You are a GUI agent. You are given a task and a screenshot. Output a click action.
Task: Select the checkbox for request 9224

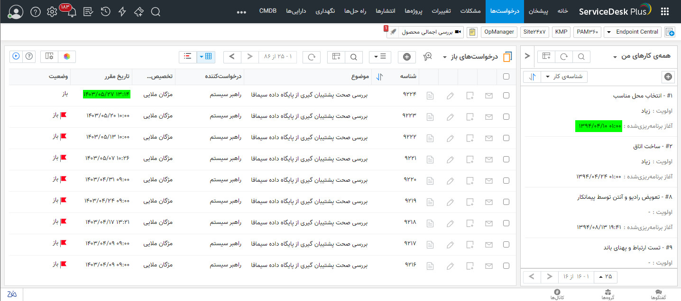click(506, 95)
